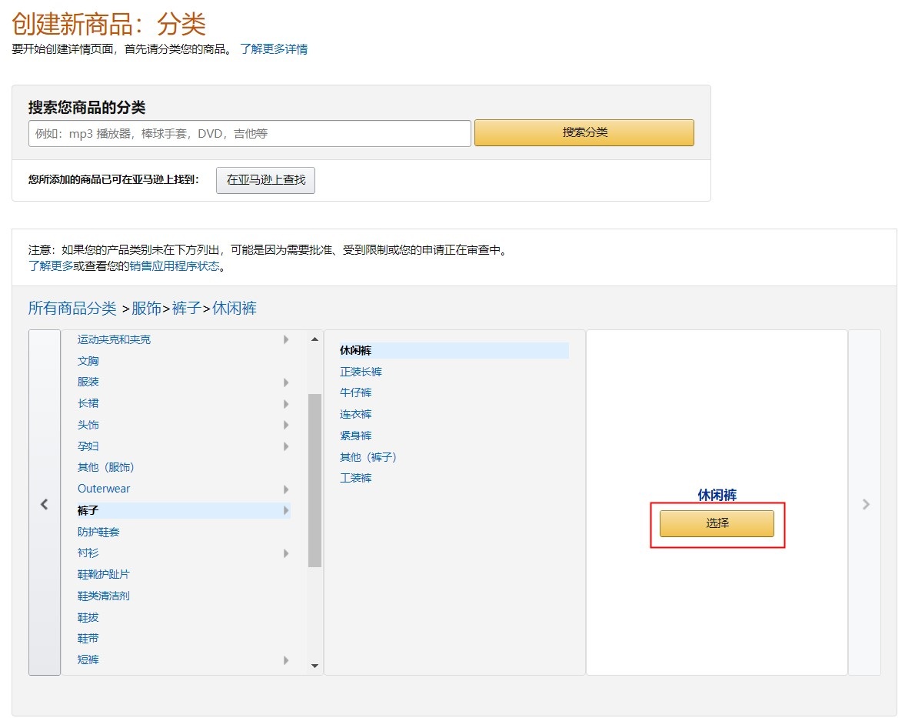The width and height of the screenshot is (905, 718).
Task: Click the category list vertical scrollbar
Action: [314, 480]
